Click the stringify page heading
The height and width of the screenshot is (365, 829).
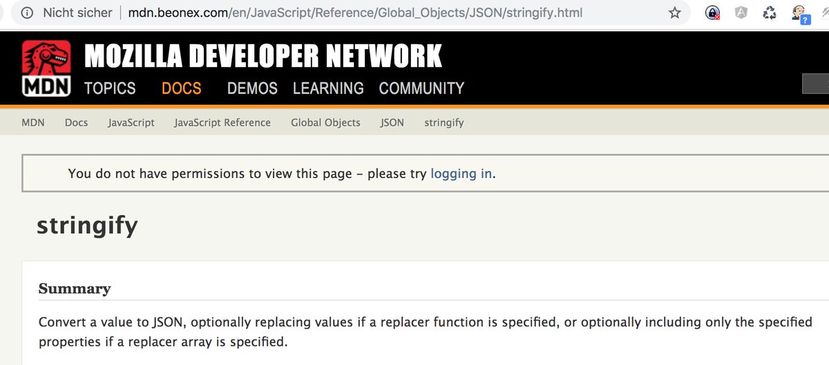(87, 226)
